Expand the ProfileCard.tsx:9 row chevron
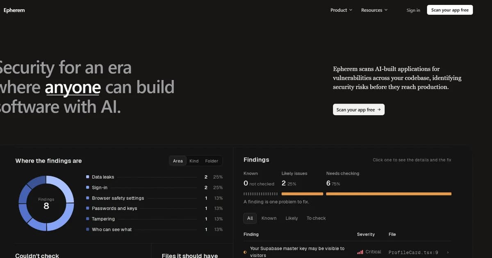 tap(448, 252)
